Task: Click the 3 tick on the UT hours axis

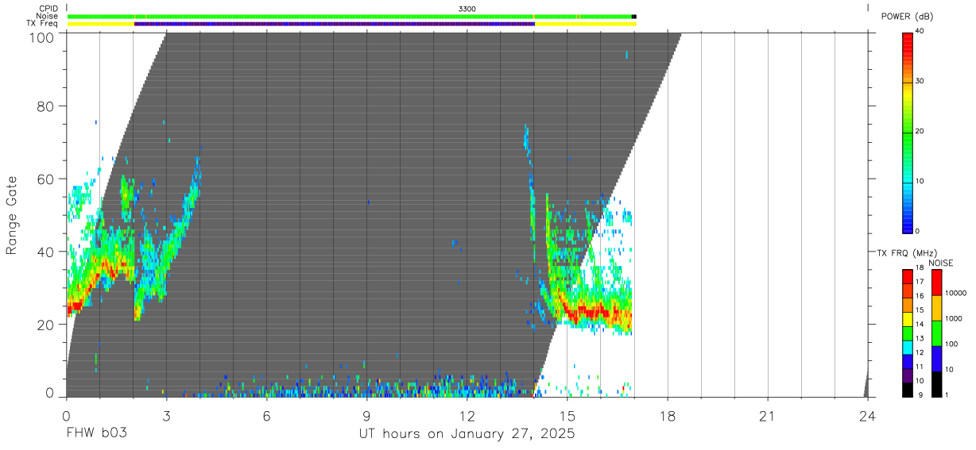Action: pyautogui.click(x=166, y=415)
